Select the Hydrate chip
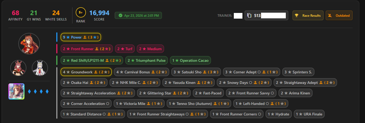365x123 pixels. coord(279,114)
